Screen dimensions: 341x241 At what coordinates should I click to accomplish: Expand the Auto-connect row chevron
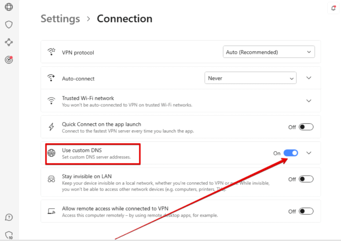309,78
